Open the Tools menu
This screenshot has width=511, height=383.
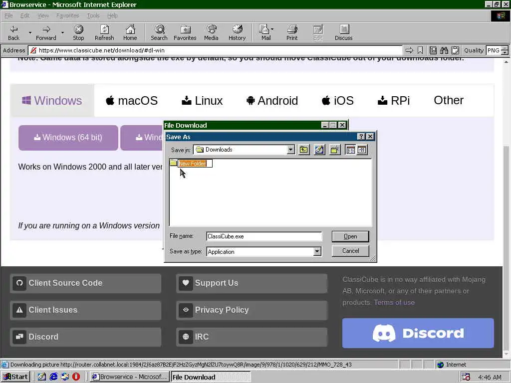tap(93, 15)
